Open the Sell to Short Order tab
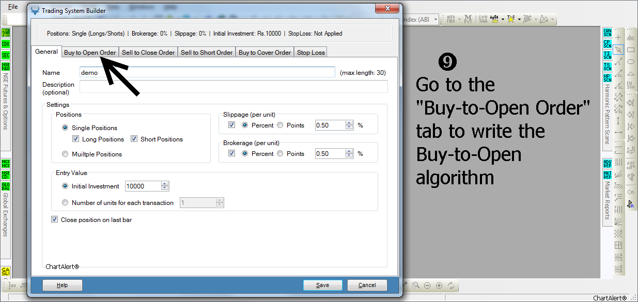638x302 pixels. point(207,52)
